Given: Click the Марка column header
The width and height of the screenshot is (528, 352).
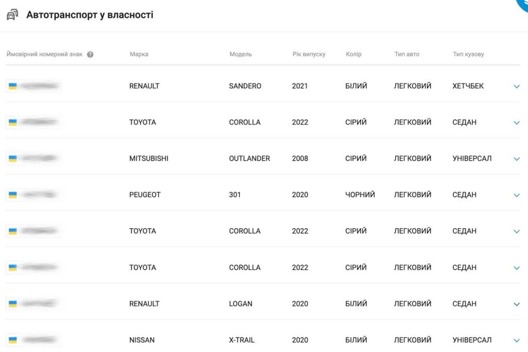Looking at the screenshot, I should coord(139,54).
